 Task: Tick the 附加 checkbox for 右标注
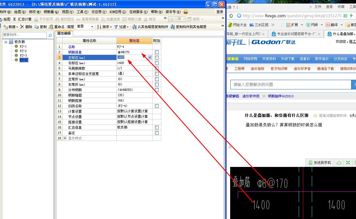(157, 63)
